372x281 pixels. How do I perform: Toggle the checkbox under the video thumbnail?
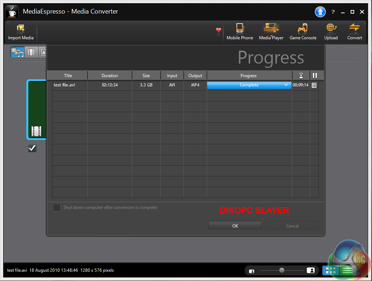[32, 148]
